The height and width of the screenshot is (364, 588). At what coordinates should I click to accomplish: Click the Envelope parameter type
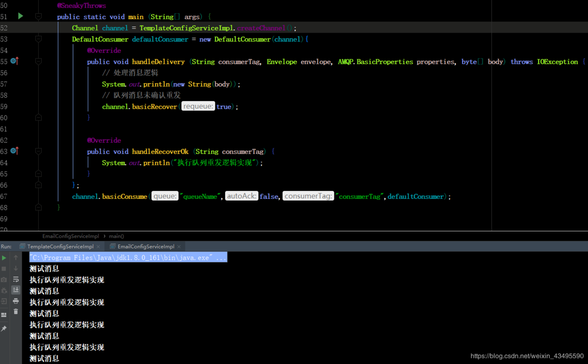click(x=282, y=62)
